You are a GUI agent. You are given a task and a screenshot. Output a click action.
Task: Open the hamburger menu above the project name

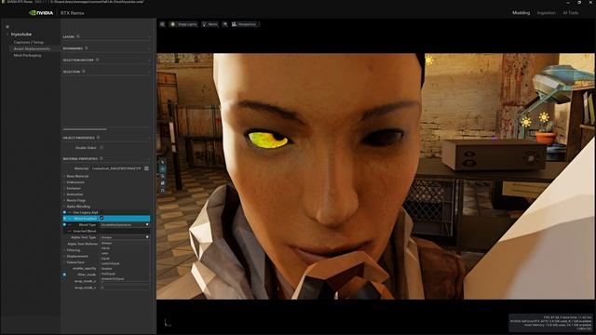[7, 27]
